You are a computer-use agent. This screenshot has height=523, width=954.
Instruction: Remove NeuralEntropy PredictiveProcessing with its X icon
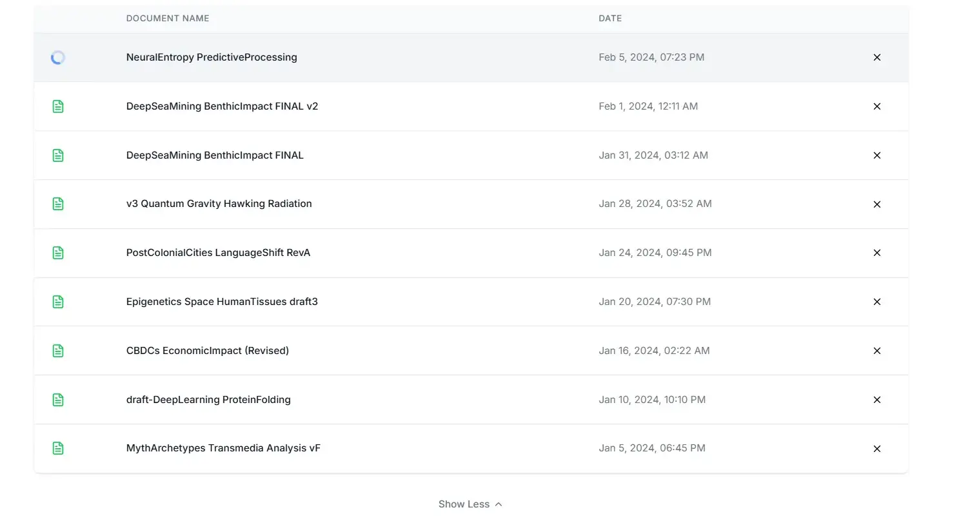click(x=877, y=57)
